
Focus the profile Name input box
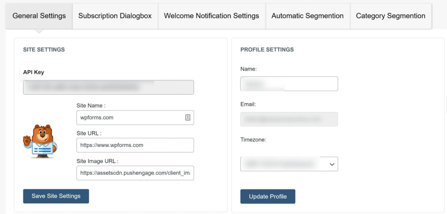(289, 84)
